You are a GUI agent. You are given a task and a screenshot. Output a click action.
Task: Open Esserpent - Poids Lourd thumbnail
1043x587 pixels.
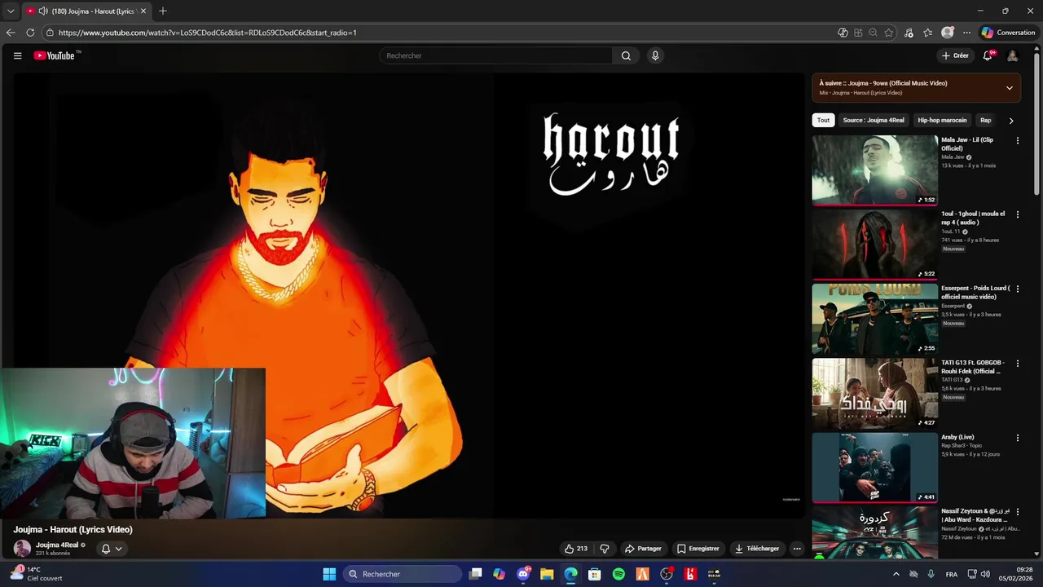pos(875,318)
